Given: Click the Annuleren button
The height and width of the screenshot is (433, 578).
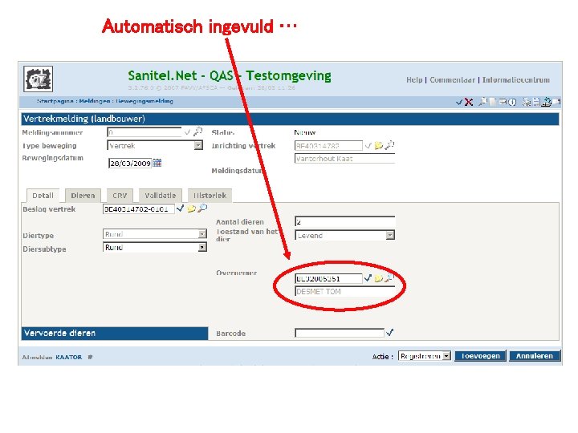Looking at the screenshot, I should (534, 356).
